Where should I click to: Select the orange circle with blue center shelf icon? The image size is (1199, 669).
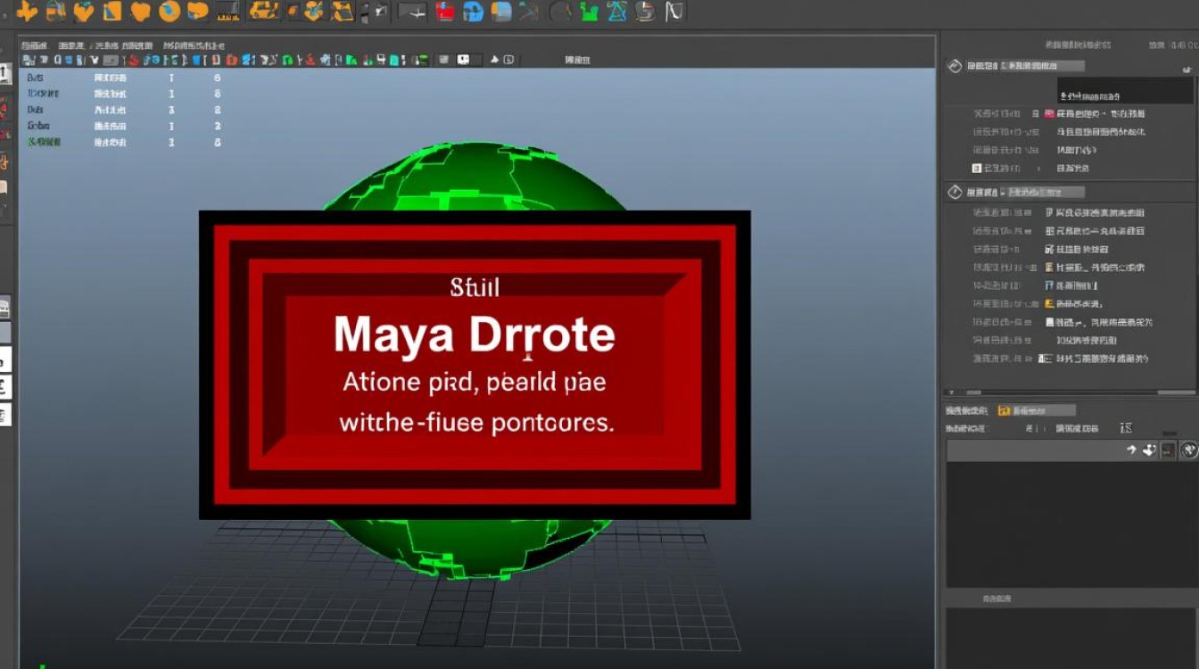(x=170, y=12)
